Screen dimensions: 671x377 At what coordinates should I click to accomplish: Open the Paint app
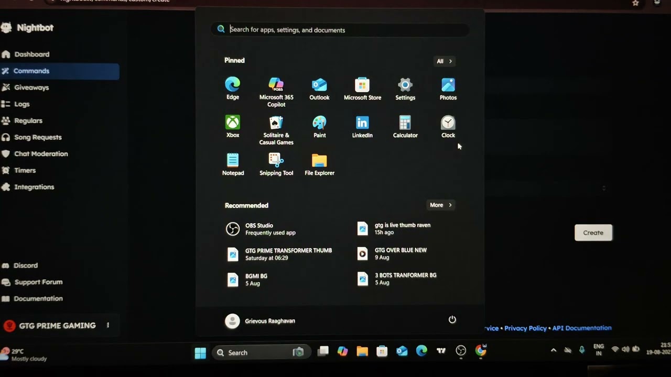[x=319, y=126]
